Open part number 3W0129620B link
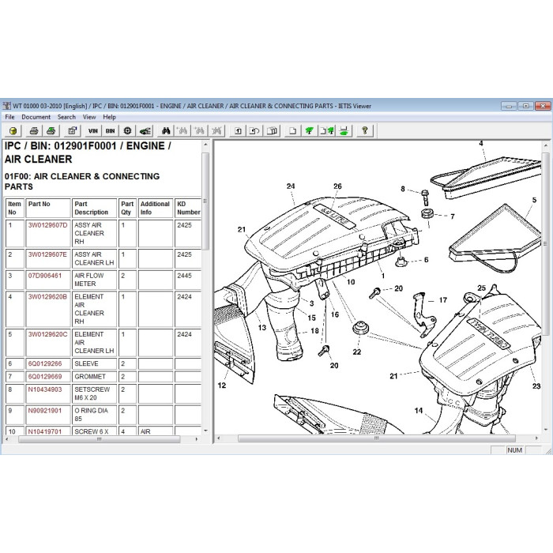This screenshot has width=553, height=553. [x=47, y=296]
